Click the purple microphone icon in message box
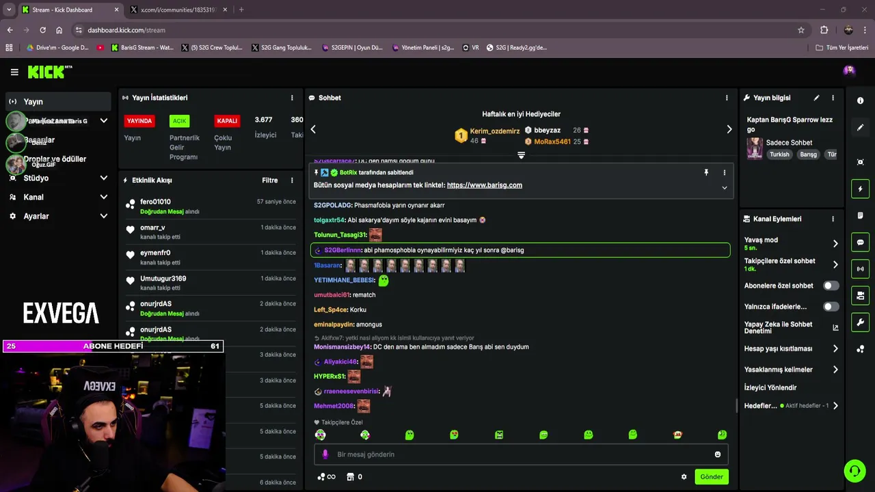875x492 pixels. 325,454
